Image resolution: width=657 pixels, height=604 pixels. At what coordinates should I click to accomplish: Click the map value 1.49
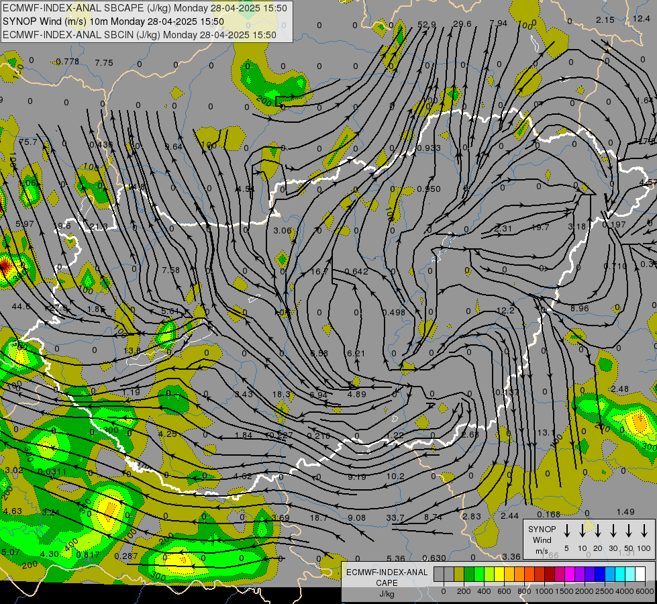click(625, 512)
